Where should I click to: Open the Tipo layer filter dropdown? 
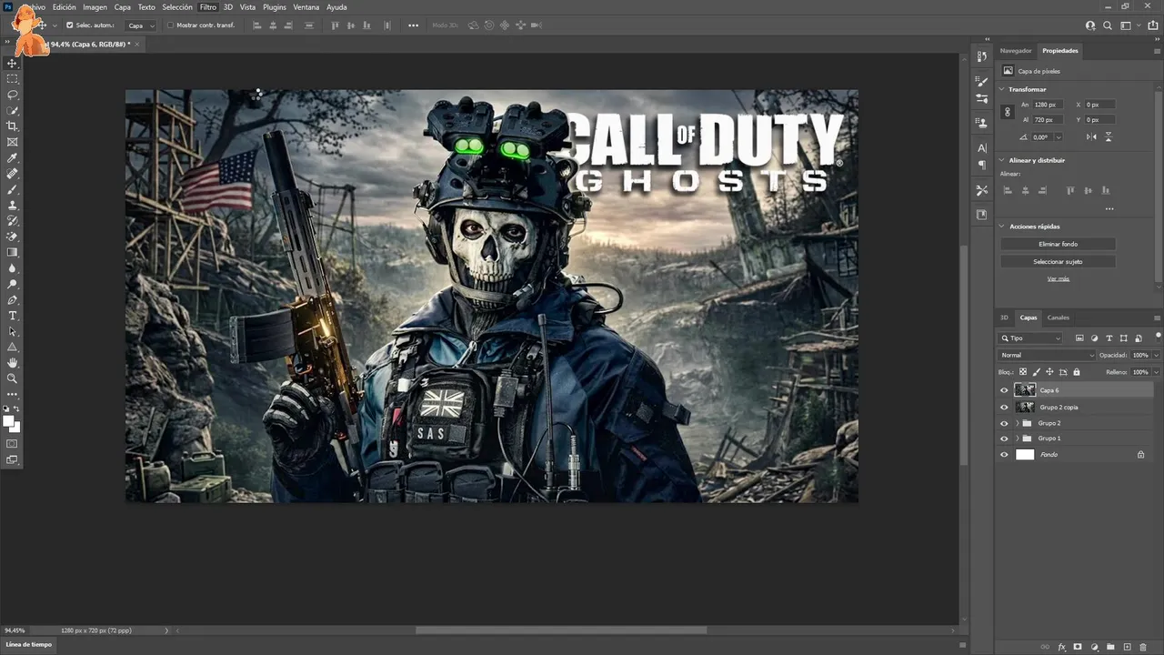(x=1030, y=338)
